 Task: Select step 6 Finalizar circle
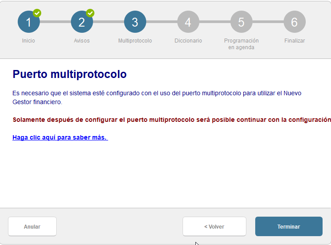(x=295, y=22)
